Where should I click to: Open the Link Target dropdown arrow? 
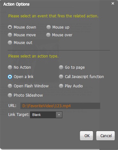pyautogui.click(x=59, y=115)
